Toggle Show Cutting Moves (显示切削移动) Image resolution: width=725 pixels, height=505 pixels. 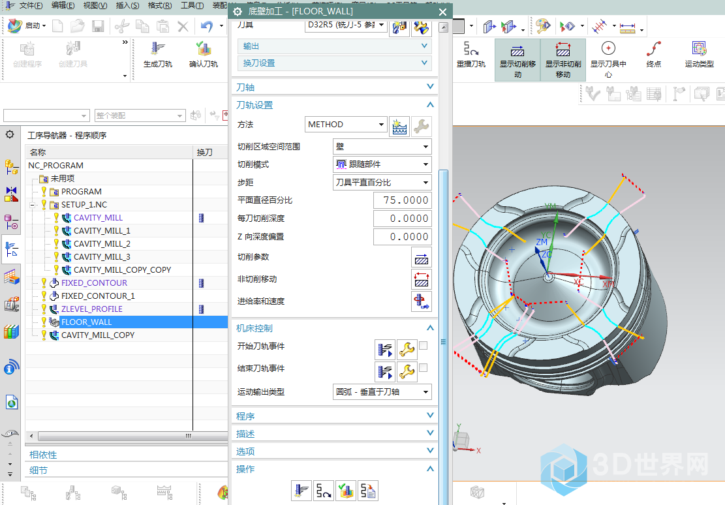pyautogui.click(x=517, y=59)
